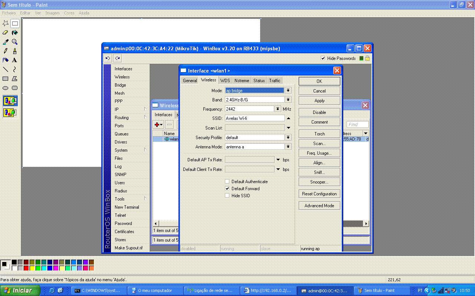Select the Pick Color eyedropper tool

point(6,42)
